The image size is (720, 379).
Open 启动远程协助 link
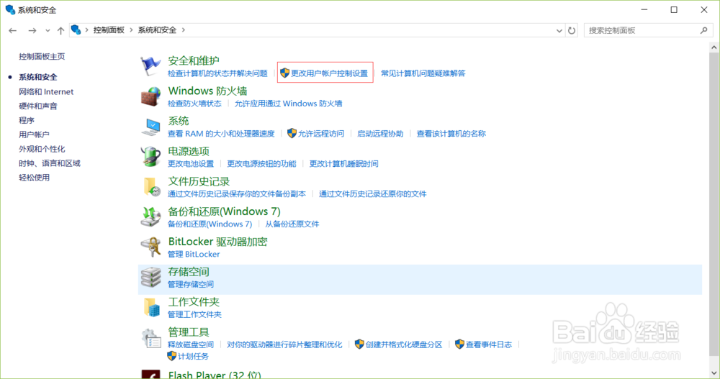[380, 134]
